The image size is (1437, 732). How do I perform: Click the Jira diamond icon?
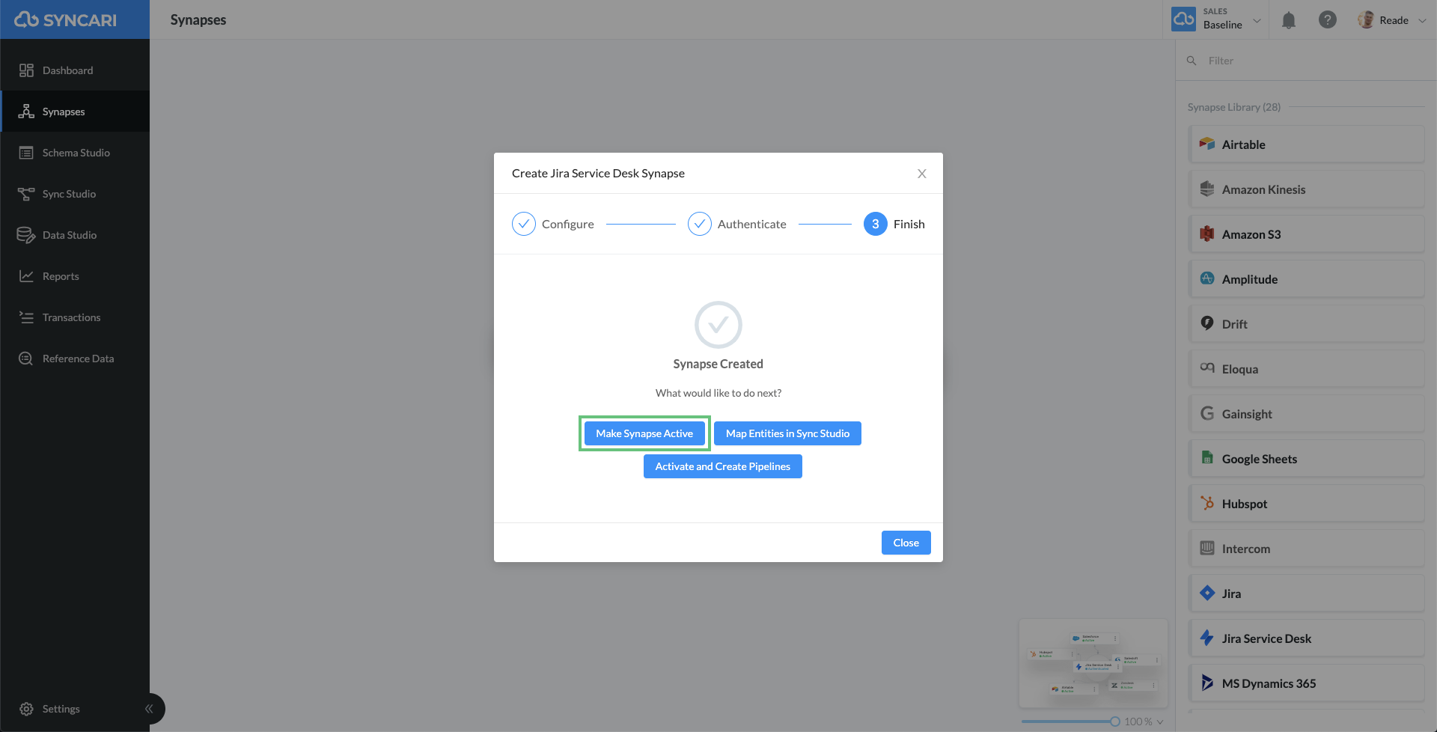click(x=1207, y=593)
